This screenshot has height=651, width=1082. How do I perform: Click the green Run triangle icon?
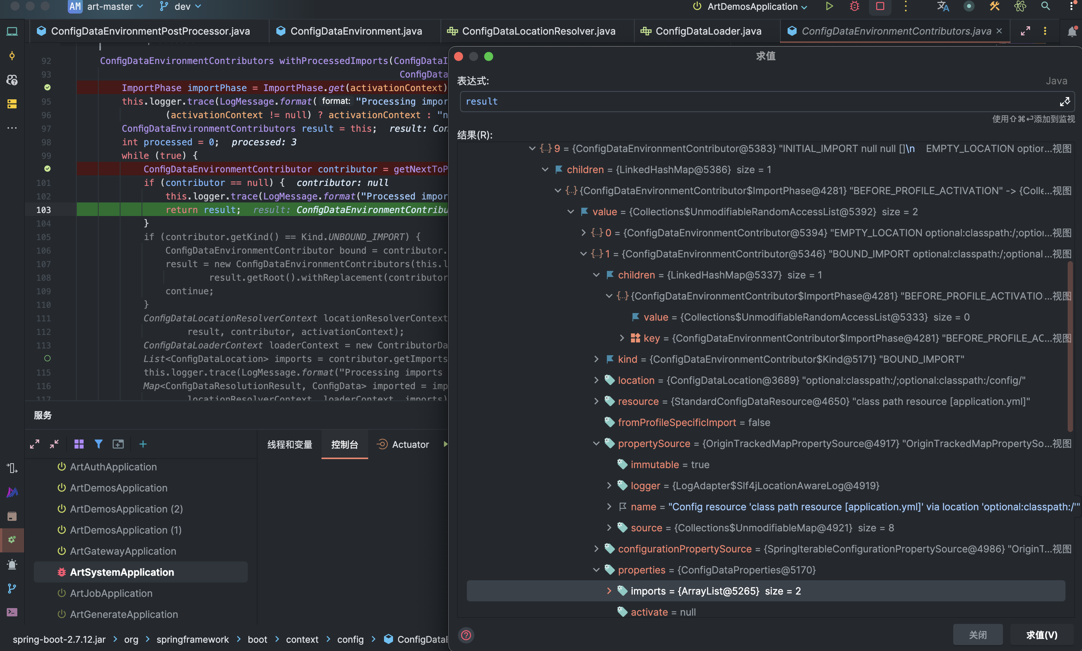829,6
